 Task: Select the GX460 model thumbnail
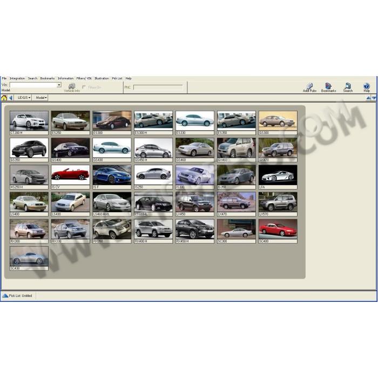coord(237,150)
